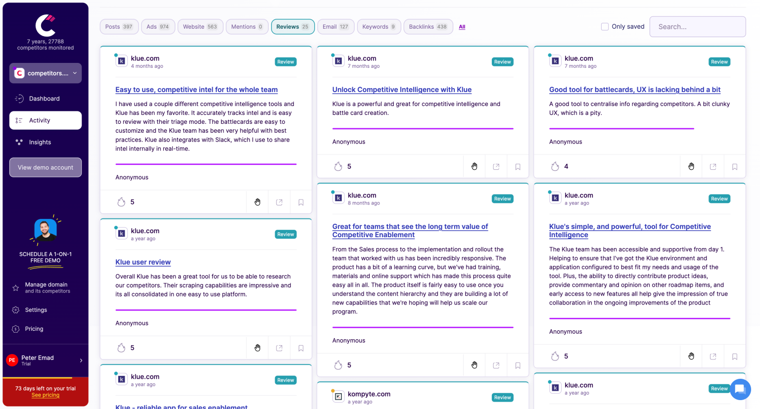The height and width of the screenshot is (409, 760).
Task: Enable the 'Only saved' filter
Action: (x=605, y=26)
